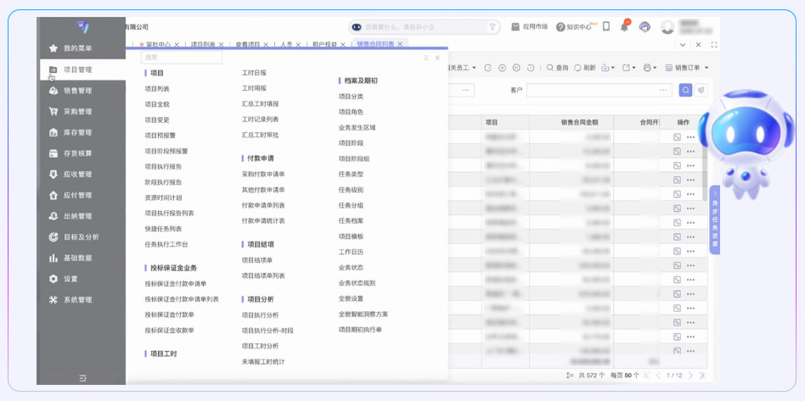Click the blue search button beside 客户 field
Image resolution: width=805 pixels, height=401 pixels.
(684, 90)
